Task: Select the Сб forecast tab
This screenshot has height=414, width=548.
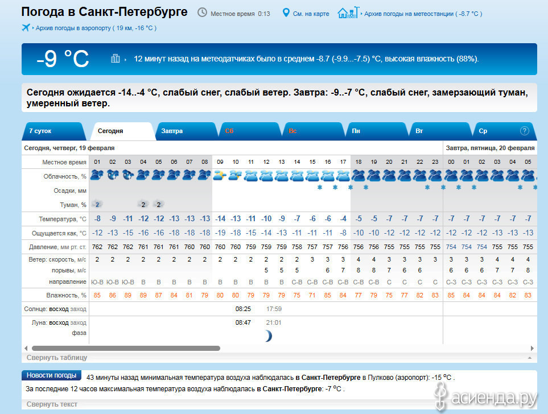Action: click(x=229, y=131)
